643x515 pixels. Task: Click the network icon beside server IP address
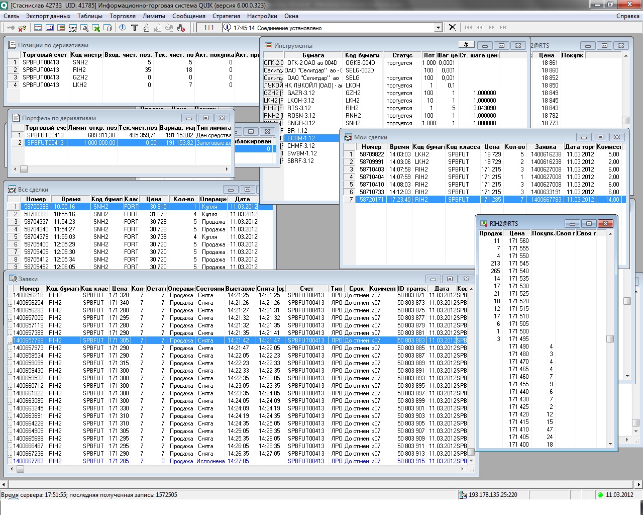(x=463, y=495)
